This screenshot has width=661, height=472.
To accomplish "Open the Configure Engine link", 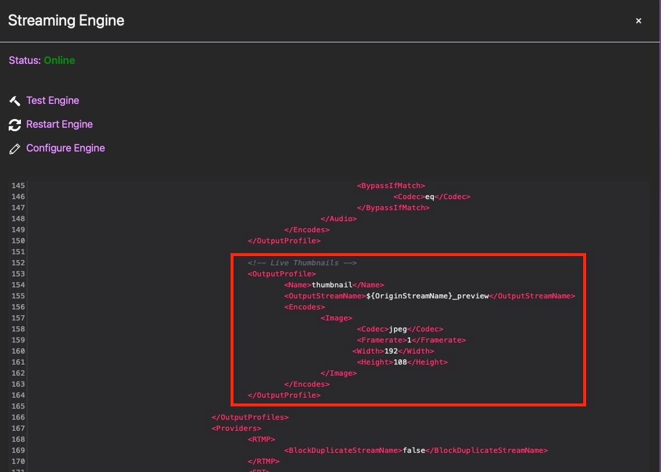I will (66, 148).
